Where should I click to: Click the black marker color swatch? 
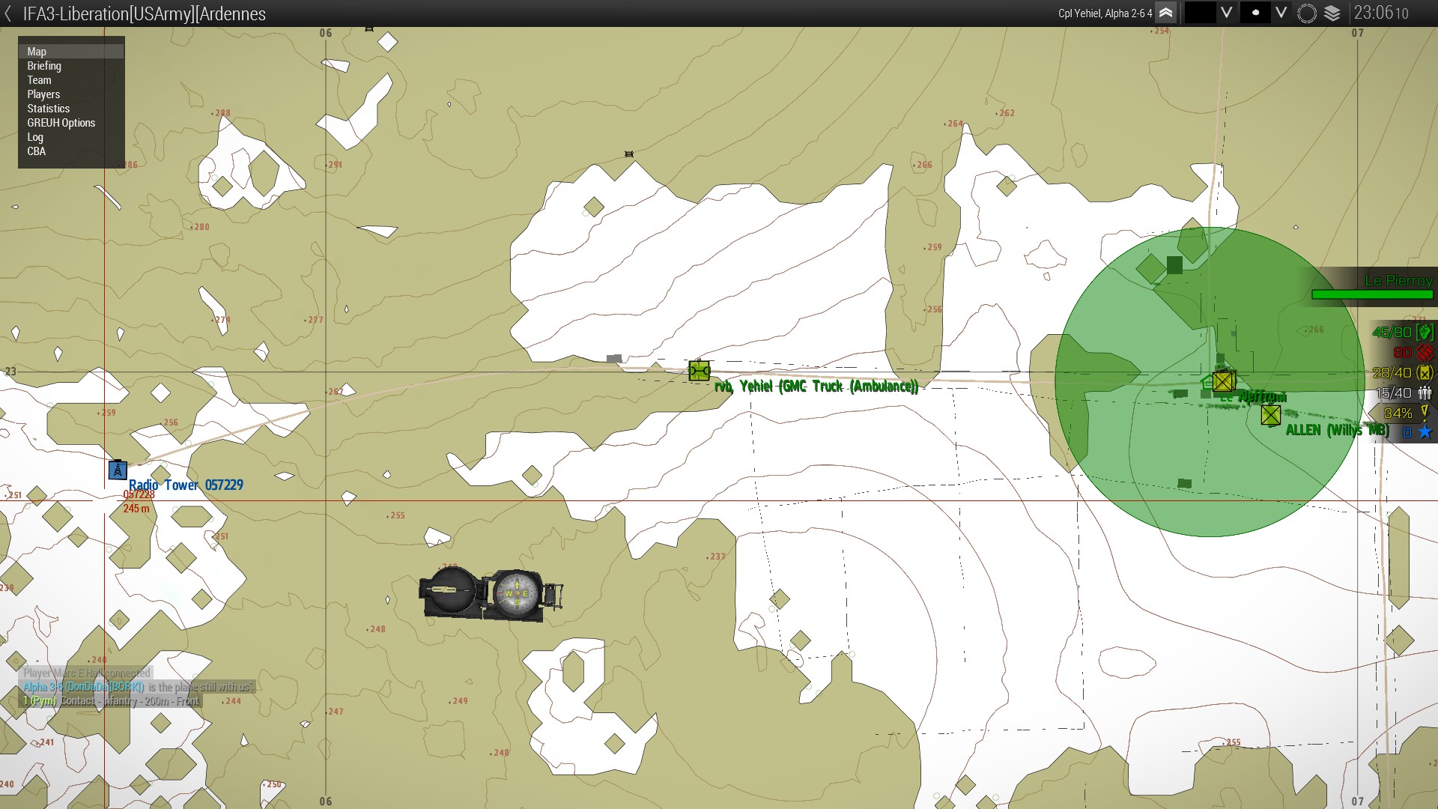point(1200,13)
